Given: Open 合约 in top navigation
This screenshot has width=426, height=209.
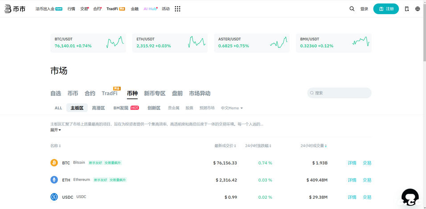Looking at the screenshot, I should (97, 9).
